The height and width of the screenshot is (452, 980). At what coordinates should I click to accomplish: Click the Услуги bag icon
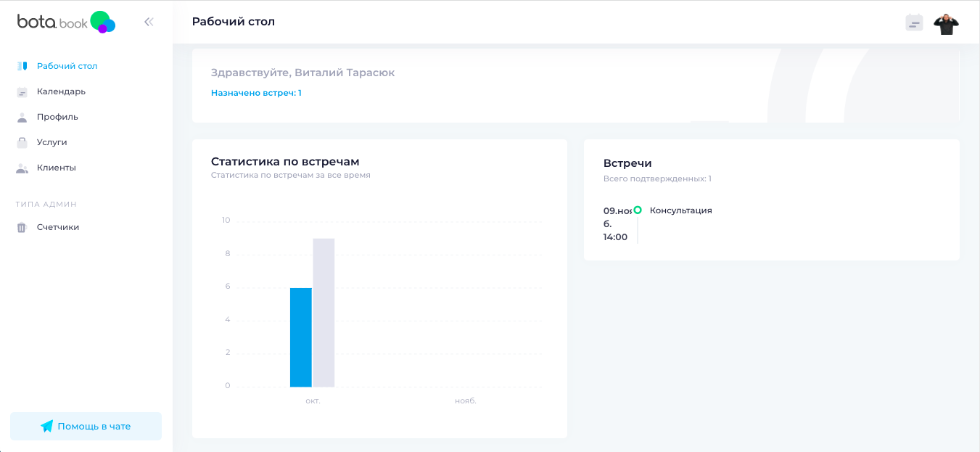click(22, 142)
